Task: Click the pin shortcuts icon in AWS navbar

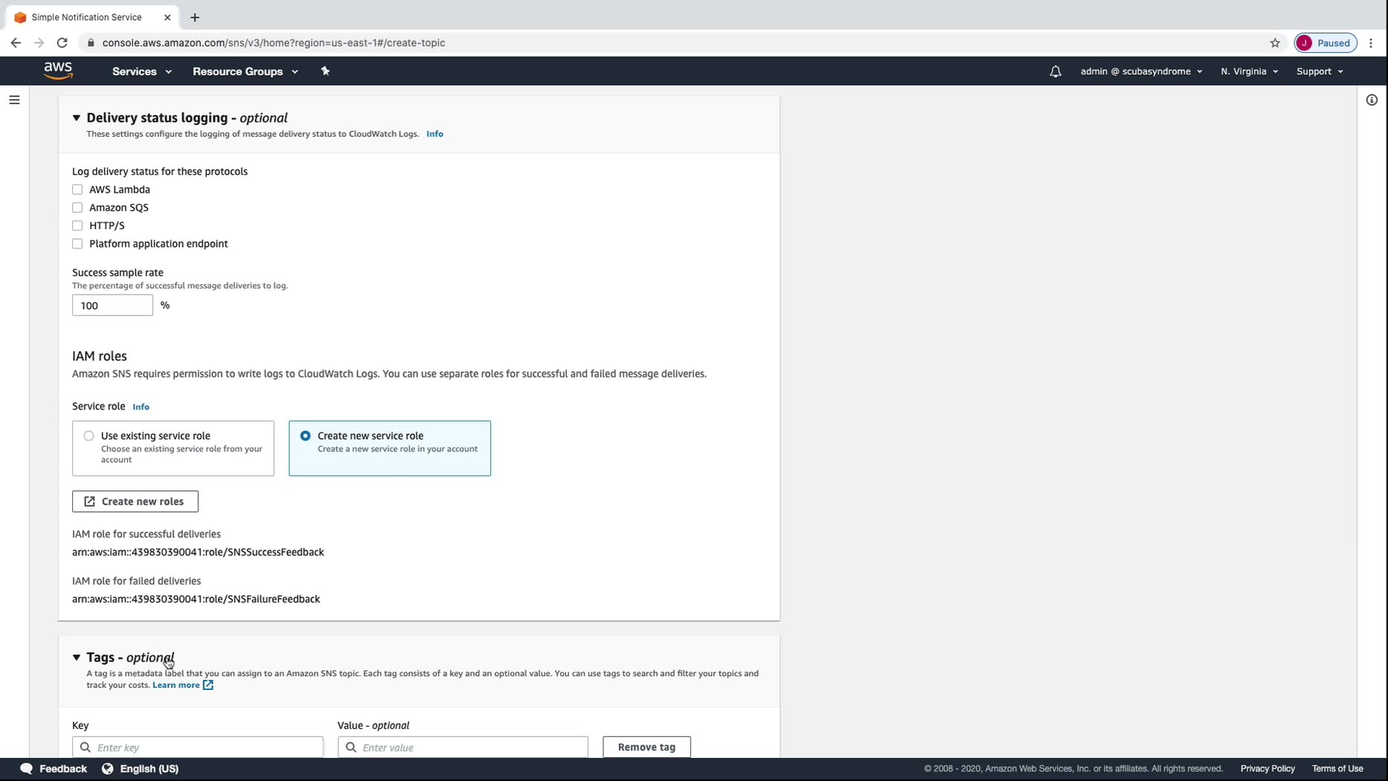Action: (x=325, y=71)
